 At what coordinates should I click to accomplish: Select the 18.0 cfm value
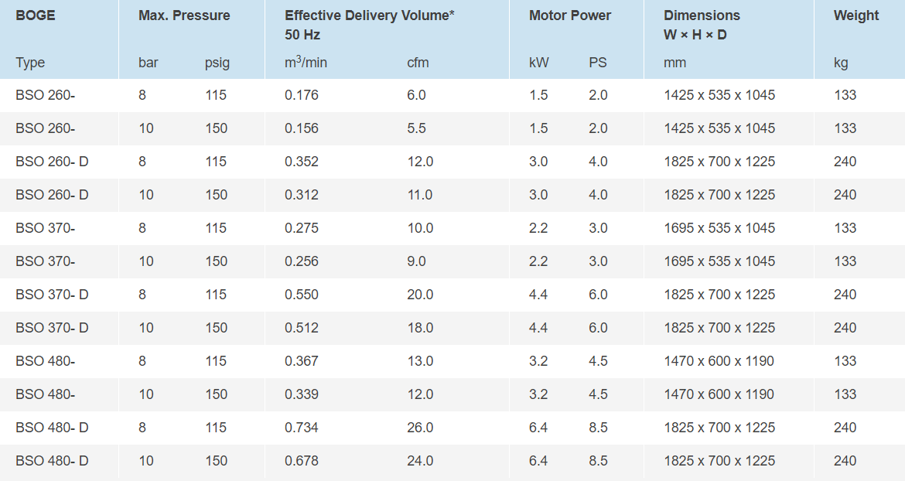[x=420, y=328]
